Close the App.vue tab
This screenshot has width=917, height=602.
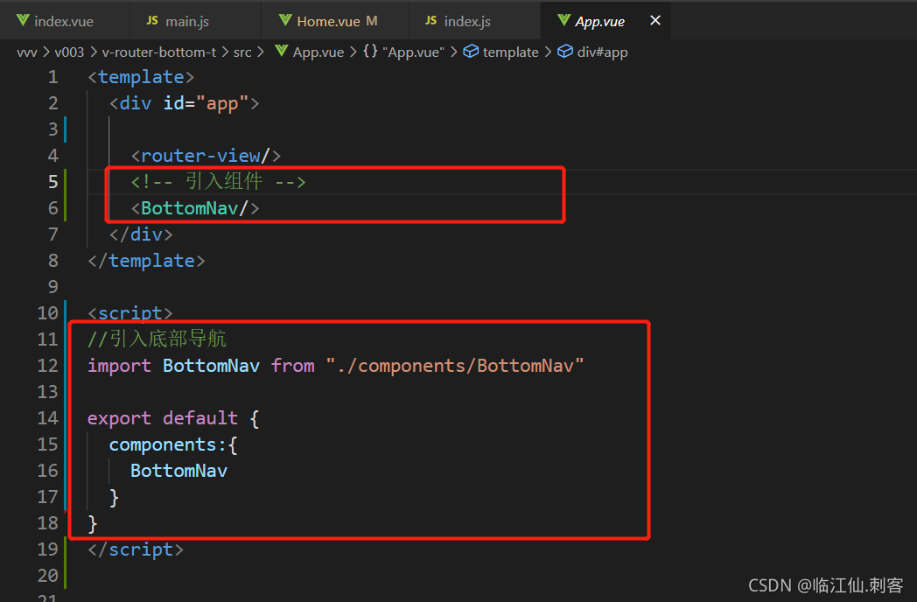pos(655,20)
